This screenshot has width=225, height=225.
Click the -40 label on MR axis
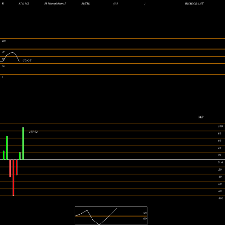(220, 177)
